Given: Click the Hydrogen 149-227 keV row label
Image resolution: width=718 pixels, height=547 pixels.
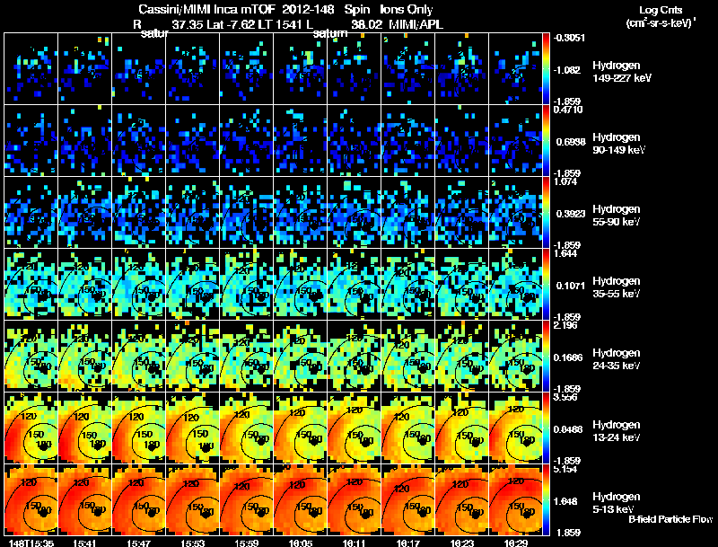Looking at the screenshot, I should (621, 72).
